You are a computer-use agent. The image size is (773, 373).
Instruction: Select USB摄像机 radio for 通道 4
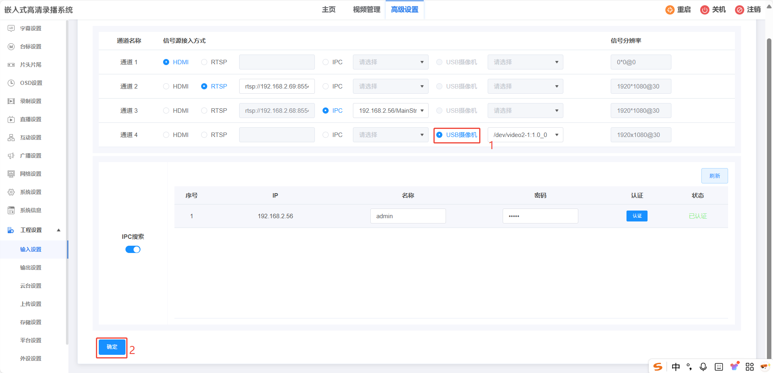pos(439,135)
